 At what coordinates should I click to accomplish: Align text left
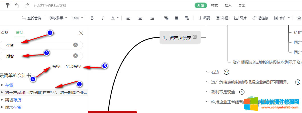pyautogui.click(x=128, y=18)
